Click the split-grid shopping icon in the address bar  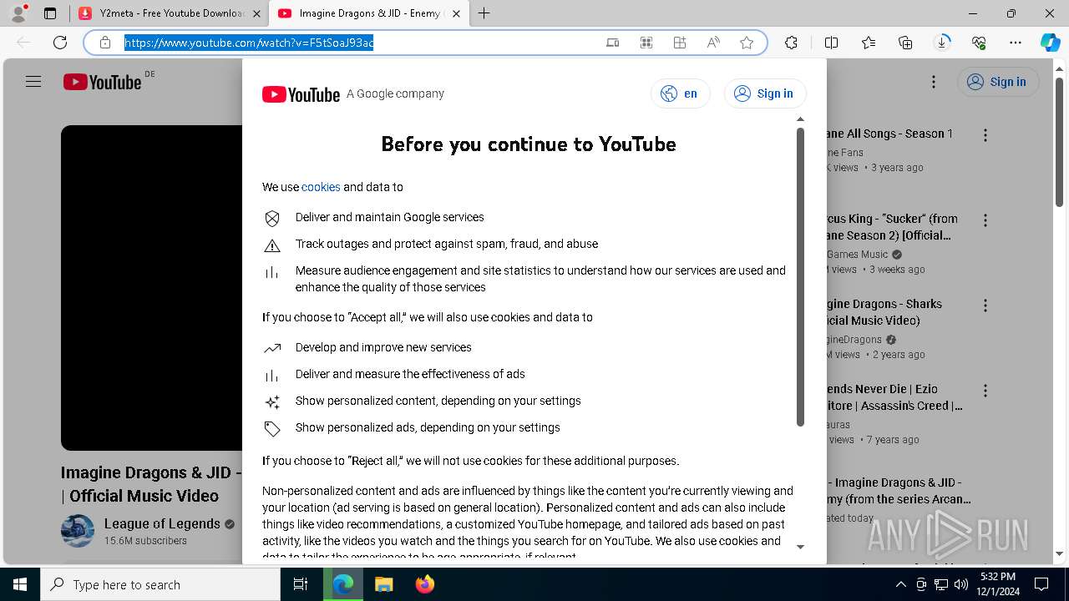(x=680, y=43)
